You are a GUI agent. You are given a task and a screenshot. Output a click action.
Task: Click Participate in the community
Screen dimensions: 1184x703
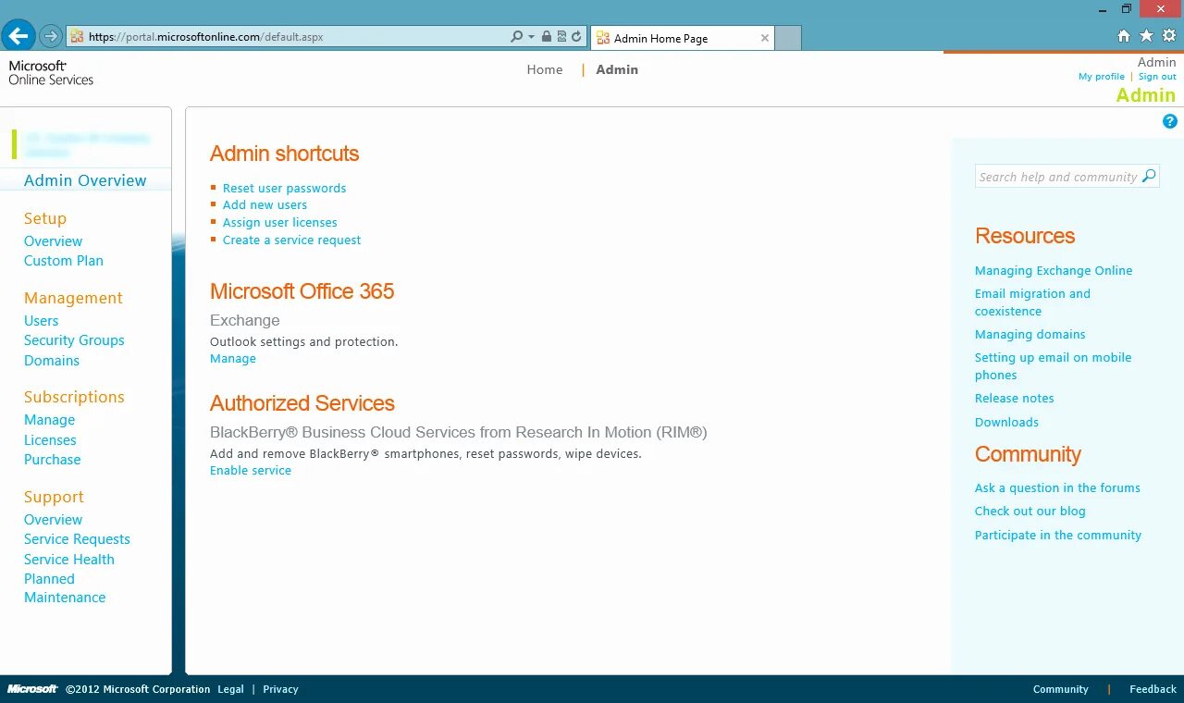(1057, 536)
